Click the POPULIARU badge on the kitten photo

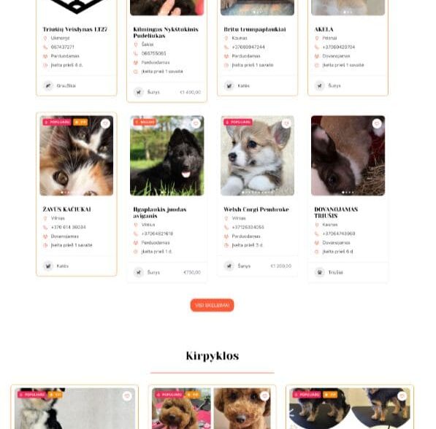click(57, 122)
